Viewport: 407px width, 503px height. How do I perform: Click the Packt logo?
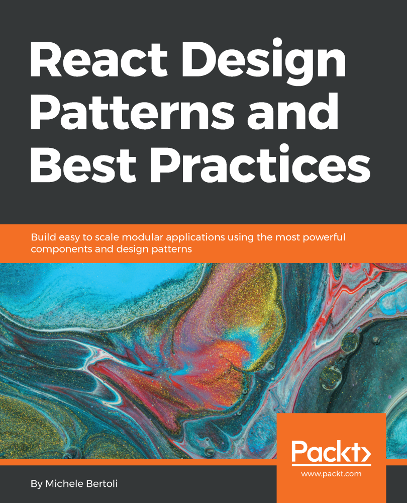point(331,453)
